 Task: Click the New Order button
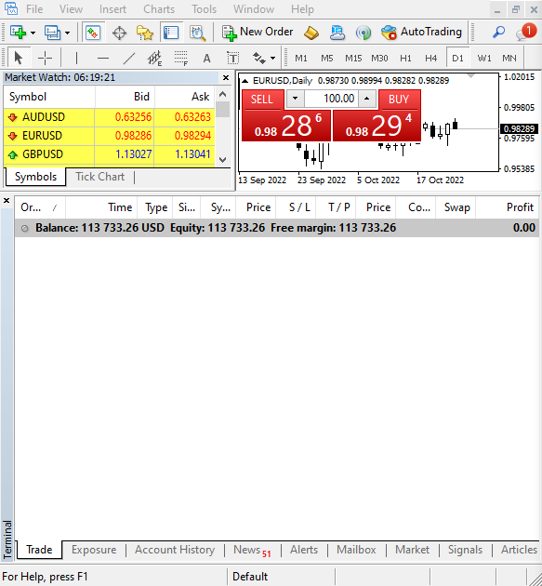coord(258,33)
